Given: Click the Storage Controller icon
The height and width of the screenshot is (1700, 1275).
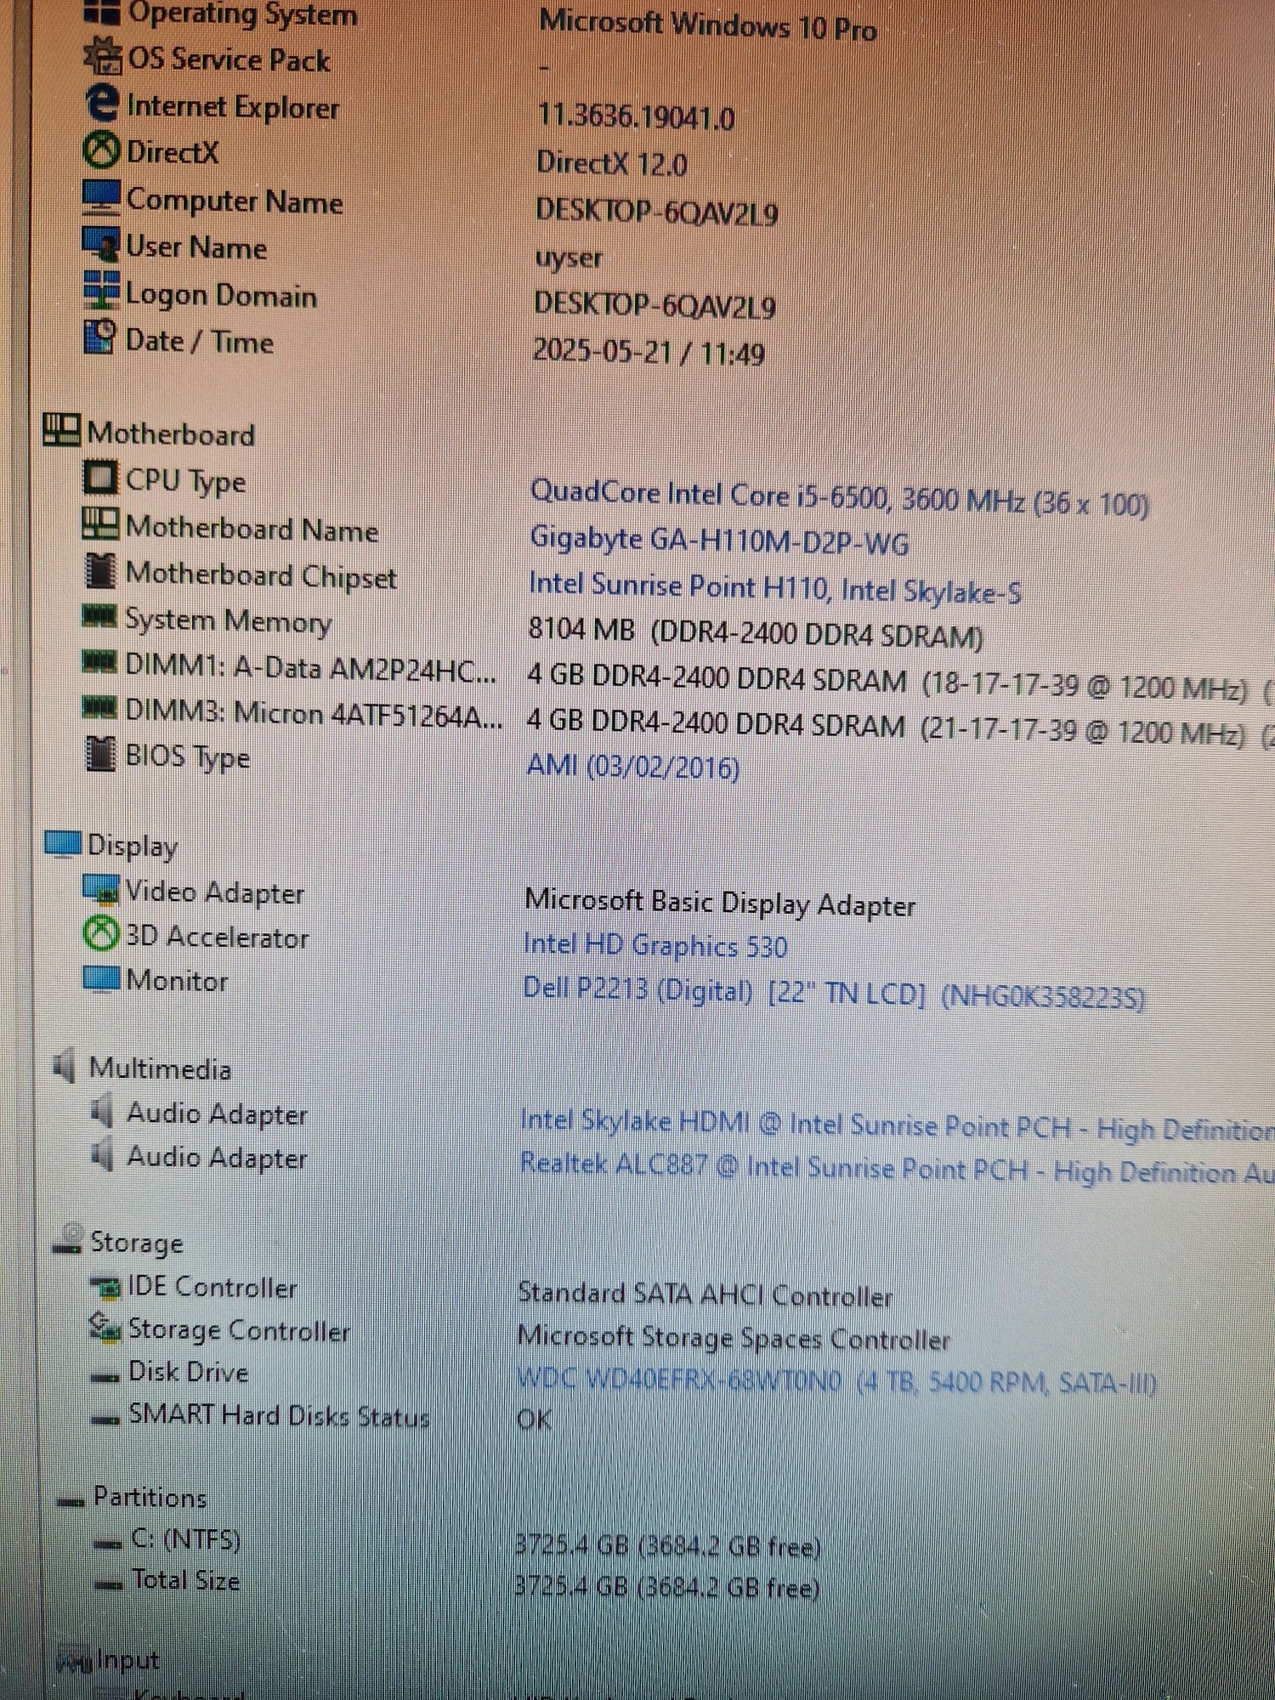Looking at the screenshot, I should (105, 1329).
